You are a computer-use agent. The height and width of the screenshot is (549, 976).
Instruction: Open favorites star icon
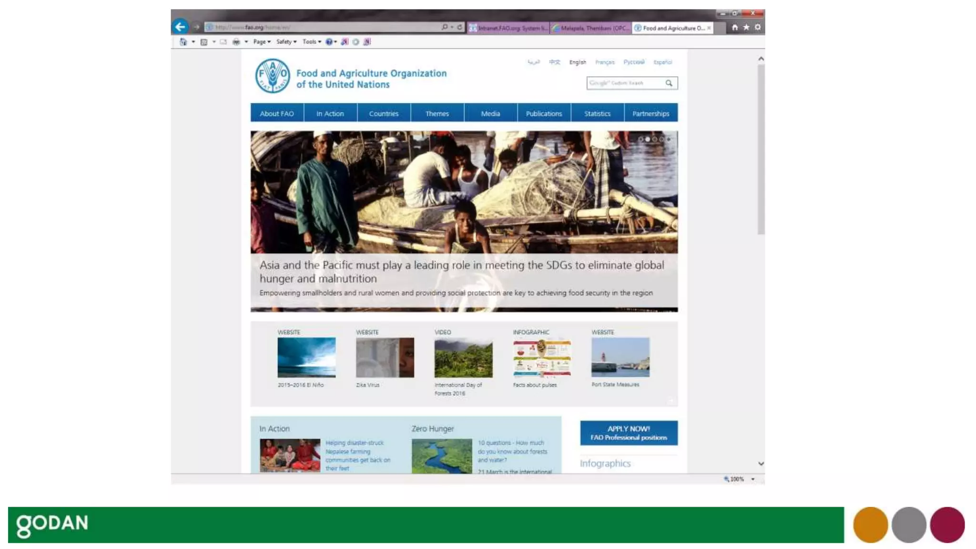coord(746,28)
